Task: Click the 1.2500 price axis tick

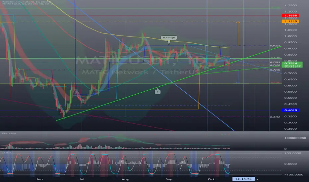Action: (x=290, y=5)
